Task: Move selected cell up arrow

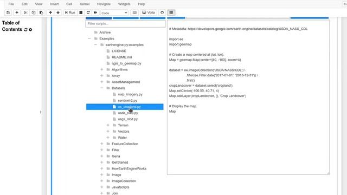Action: click(x=50, y=12)
